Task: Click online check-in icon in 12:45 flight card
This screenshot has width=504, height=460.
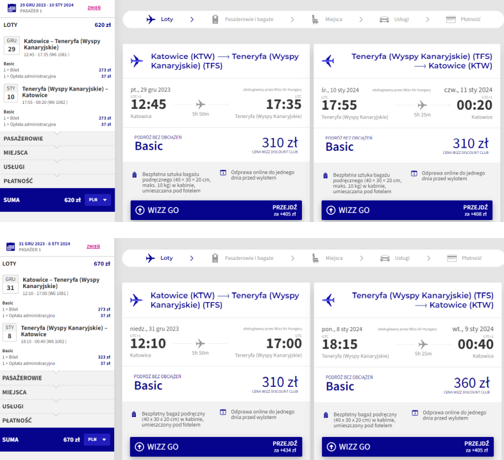Action: [x=223, y=173]
